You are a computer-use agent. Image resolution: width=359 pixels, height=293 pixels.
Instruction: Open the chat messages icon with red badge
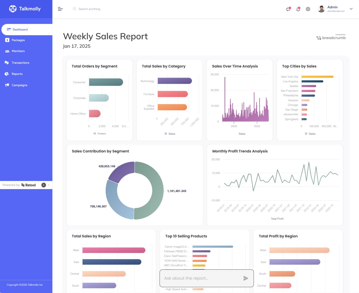(x=288, y=9)
